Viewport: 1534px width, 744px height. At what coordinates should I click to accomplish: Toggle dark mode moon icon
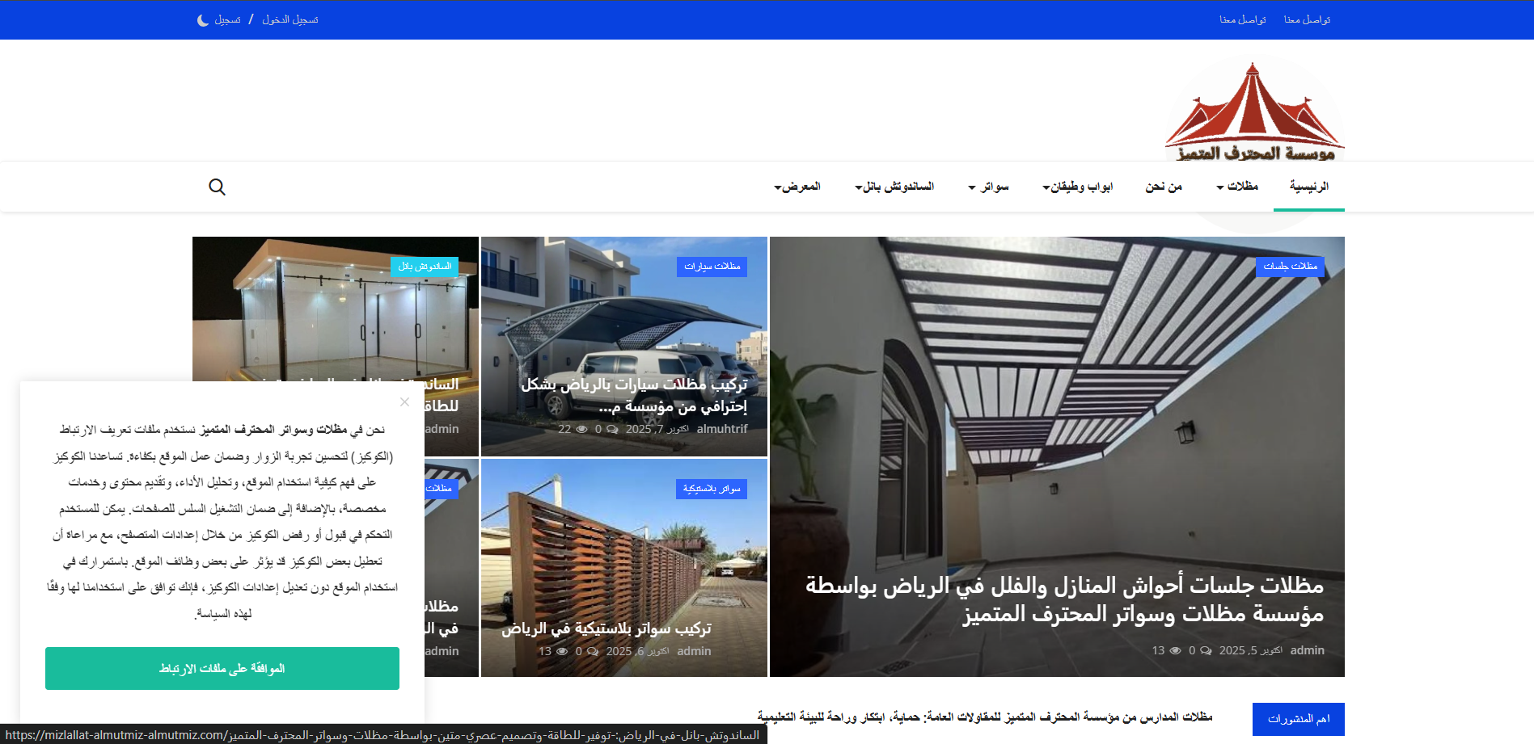[202, 20]
